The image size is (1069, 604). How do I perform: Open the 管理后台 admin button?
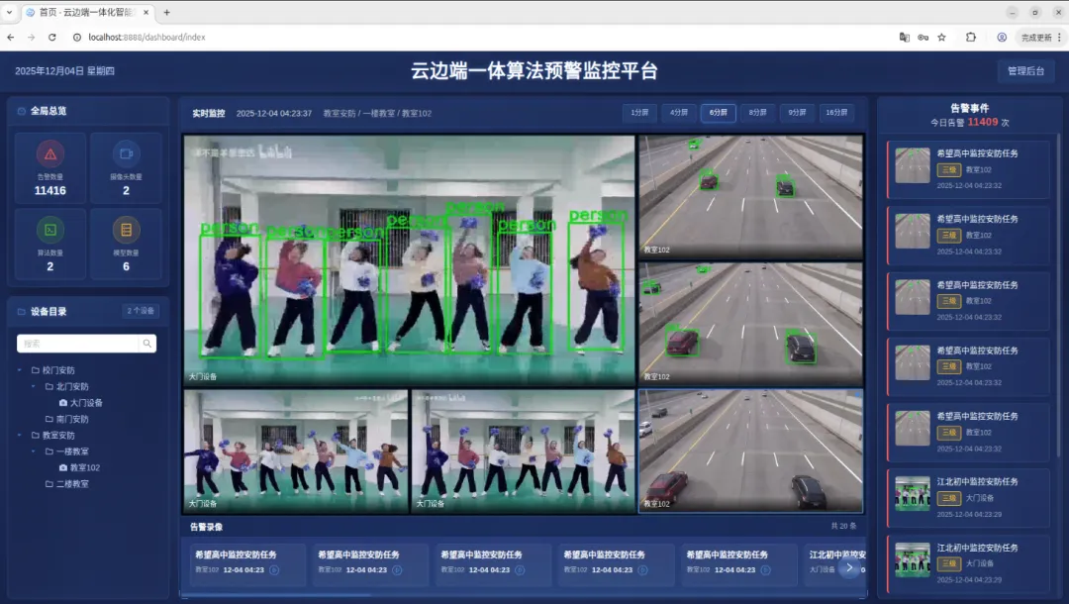pos(1026,71)
